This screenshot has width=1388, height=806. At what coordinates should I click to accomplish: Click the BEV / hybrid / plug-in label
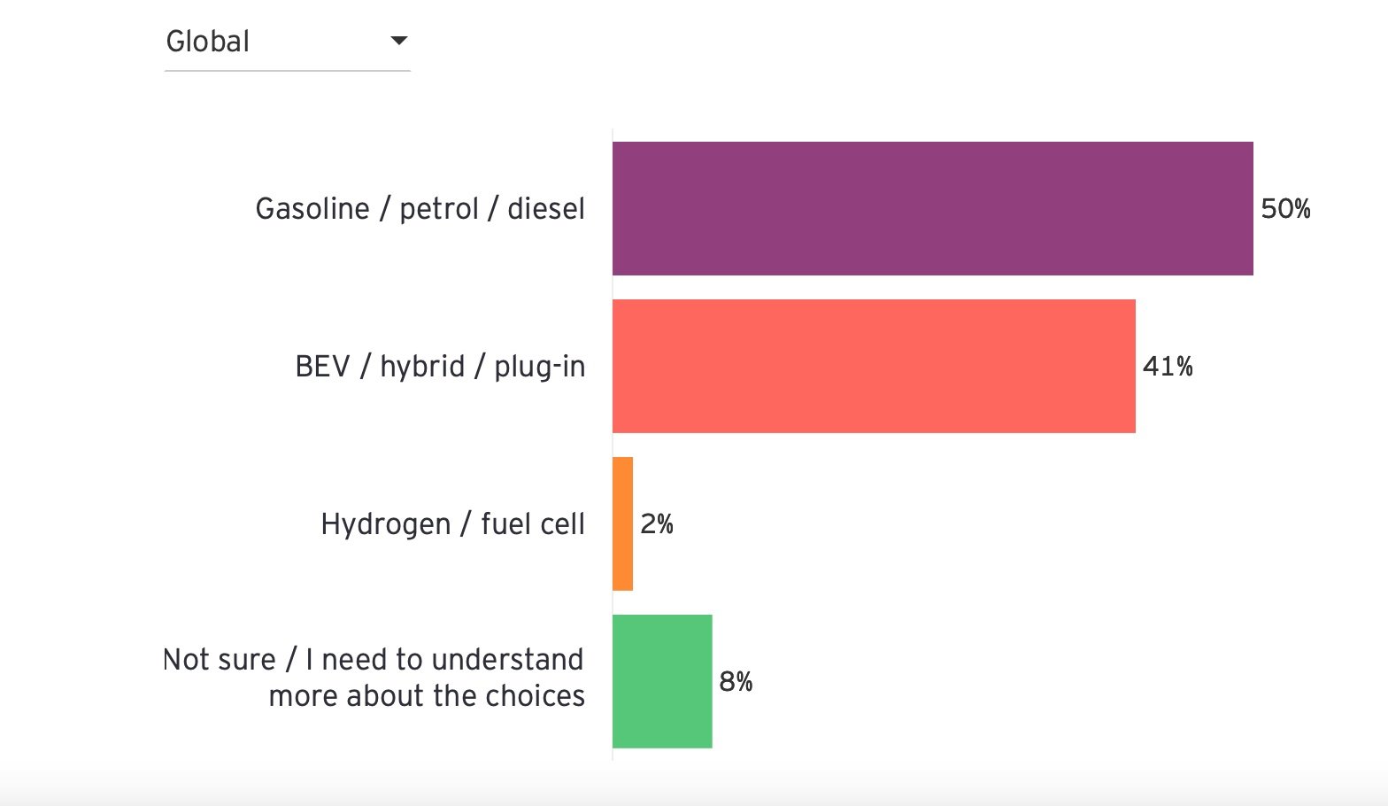[440, 367]
